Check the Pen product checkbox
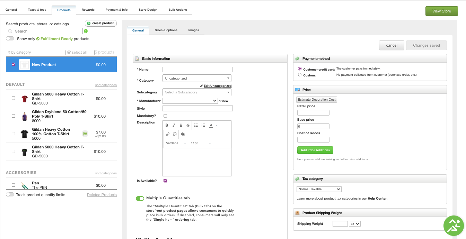Image resolution: width=466 pixels, height=239 pixels. (14, 185)
